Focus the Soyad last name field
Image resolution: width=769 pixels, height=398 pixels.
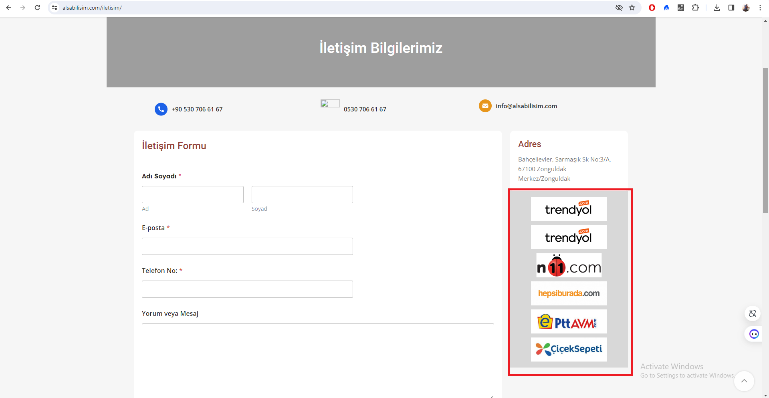click(x=302, y=194)
